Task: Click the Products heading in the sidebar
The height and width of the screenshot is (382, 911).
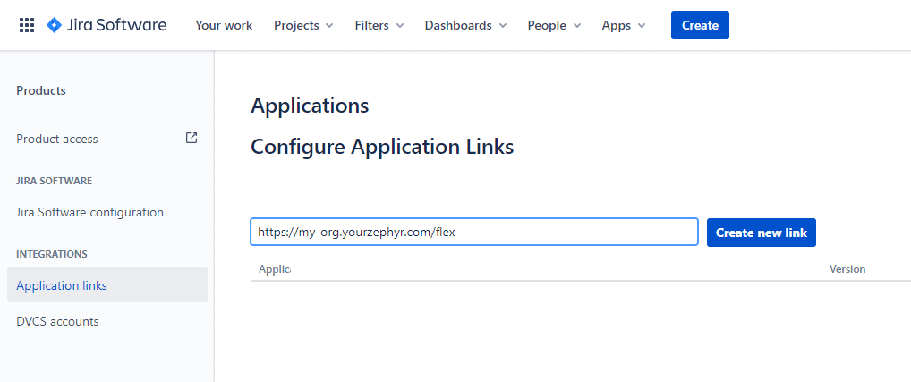Action: click(x=41, y=90)
